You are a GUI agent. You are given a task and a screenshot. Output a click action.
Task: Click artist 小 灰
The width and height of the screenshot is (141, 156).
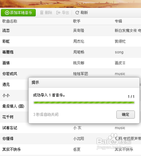coord(77,128)
